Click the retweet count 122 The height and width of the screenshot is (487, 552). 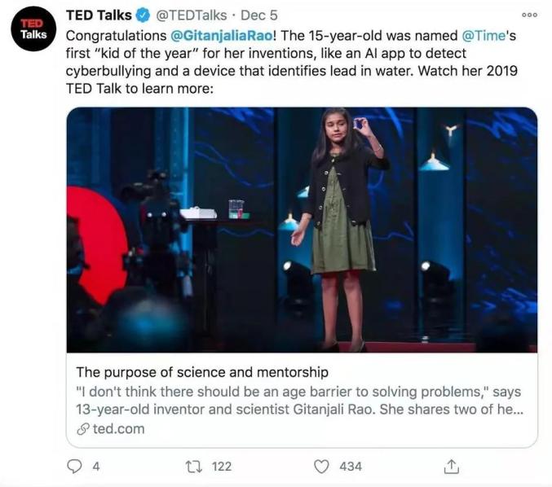click(221, 466)
